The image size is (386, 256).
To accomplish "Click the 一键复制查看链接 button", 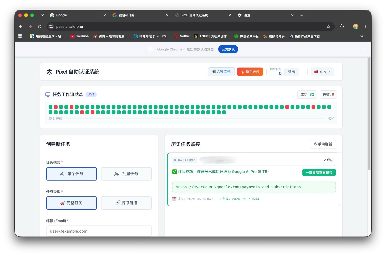I will (319, 172).
